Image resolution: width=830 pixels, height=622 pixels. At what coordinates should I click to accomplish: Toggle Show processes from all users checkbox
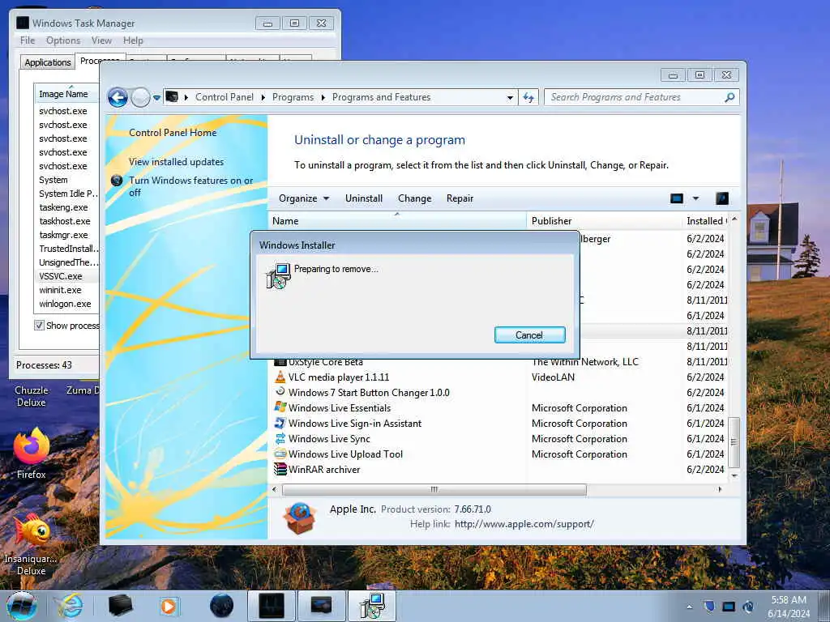(x=39, y=326)
